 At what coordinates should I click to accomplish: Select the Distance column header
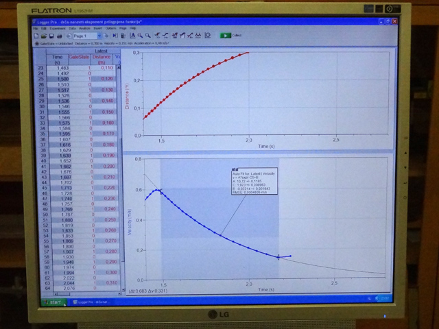click(x=102, y=60)
